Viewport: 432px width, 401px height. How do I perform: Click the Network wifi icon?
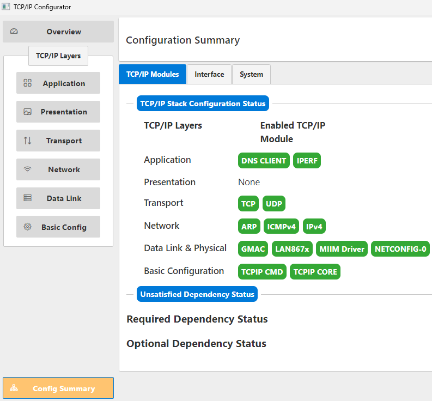coord(27,169)
